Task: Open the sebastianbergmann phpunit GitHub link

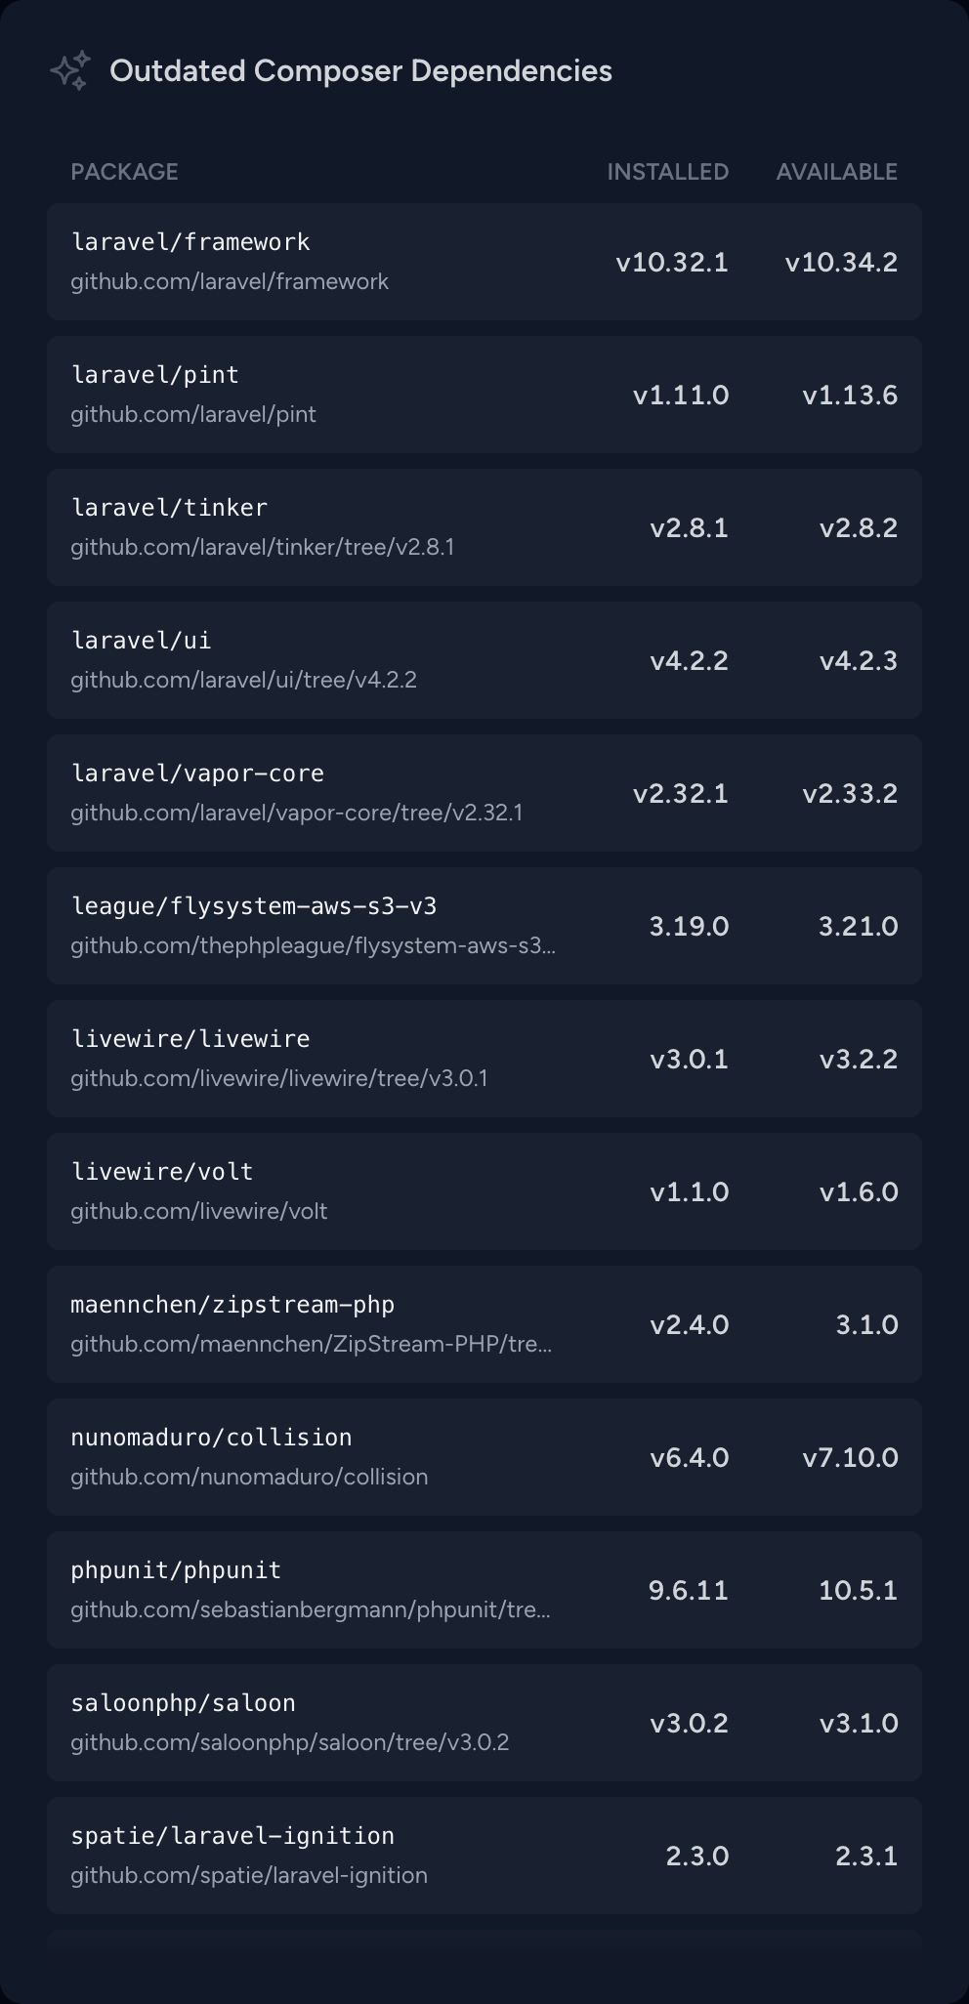Action: 310,1610
